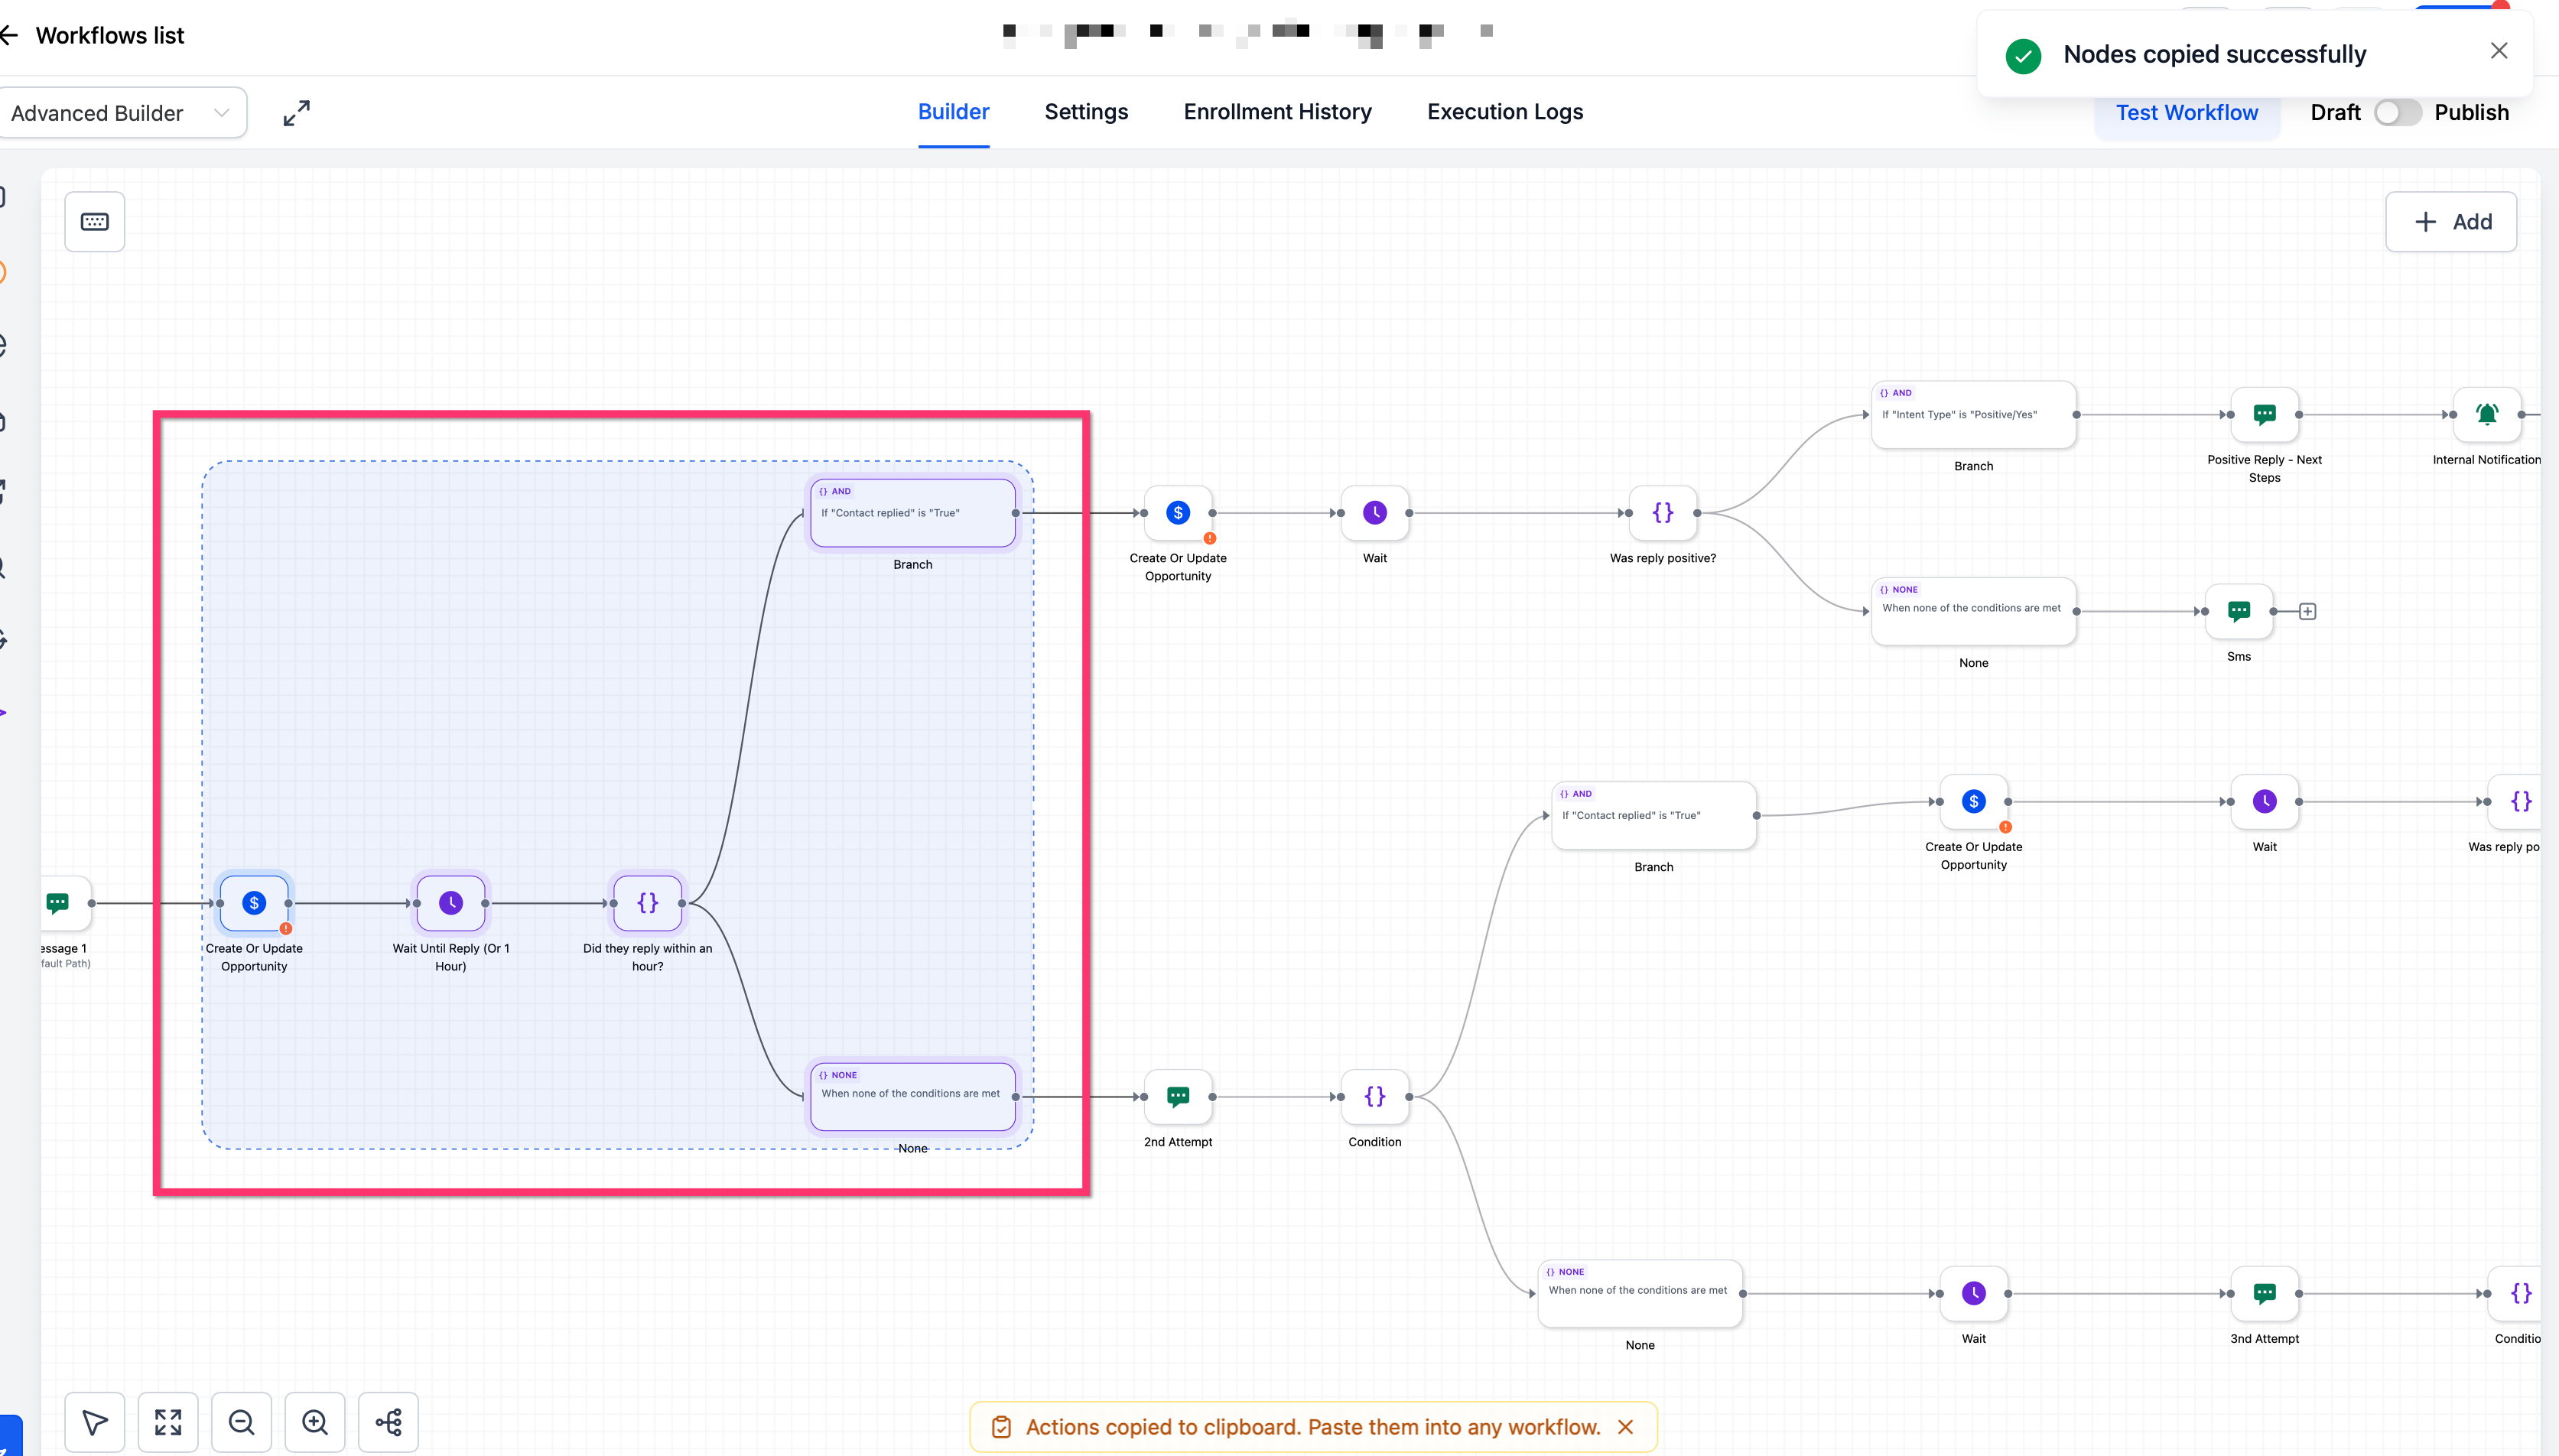
Task: Zoom out the canvas
Action: tap(241, 1421)
